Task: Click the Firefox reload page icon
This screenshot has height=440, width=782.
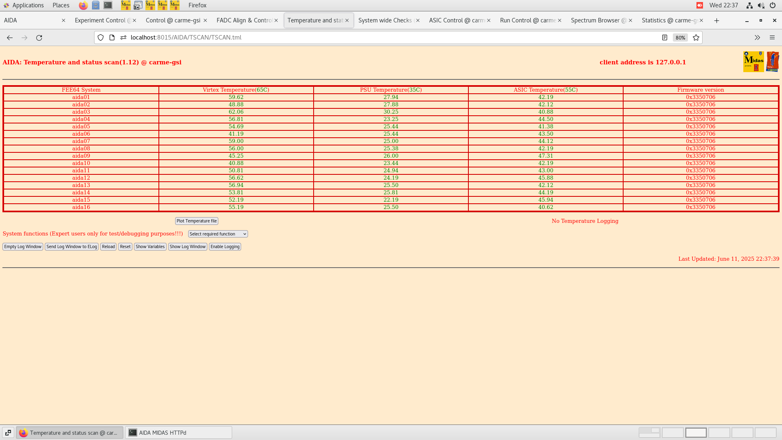Action: [39, 37]
